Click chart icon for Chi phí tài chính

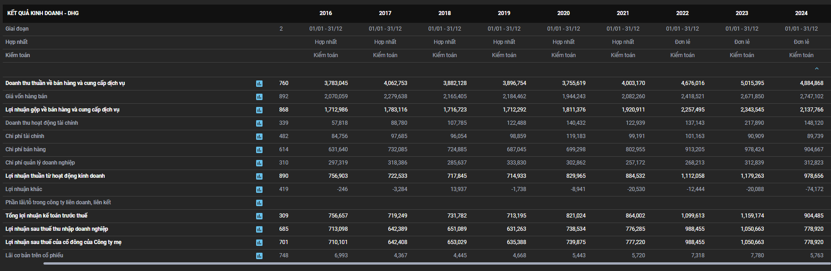[259, 137]
